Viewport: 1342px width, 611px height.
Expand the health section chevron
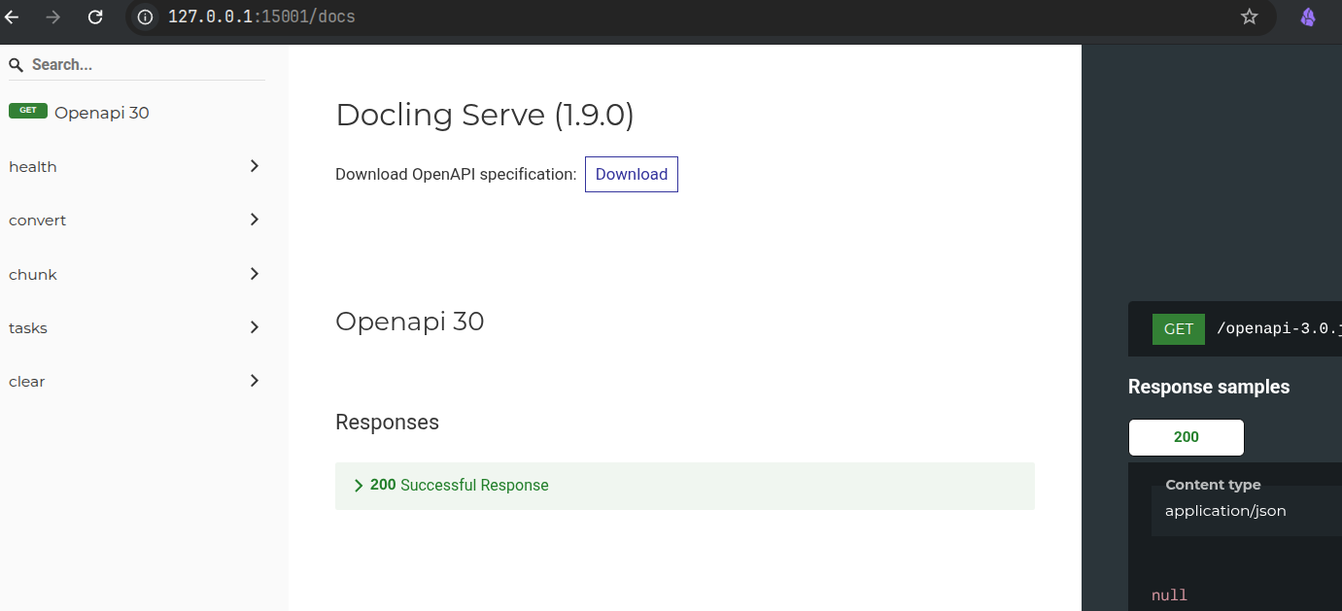coord(255,166)
